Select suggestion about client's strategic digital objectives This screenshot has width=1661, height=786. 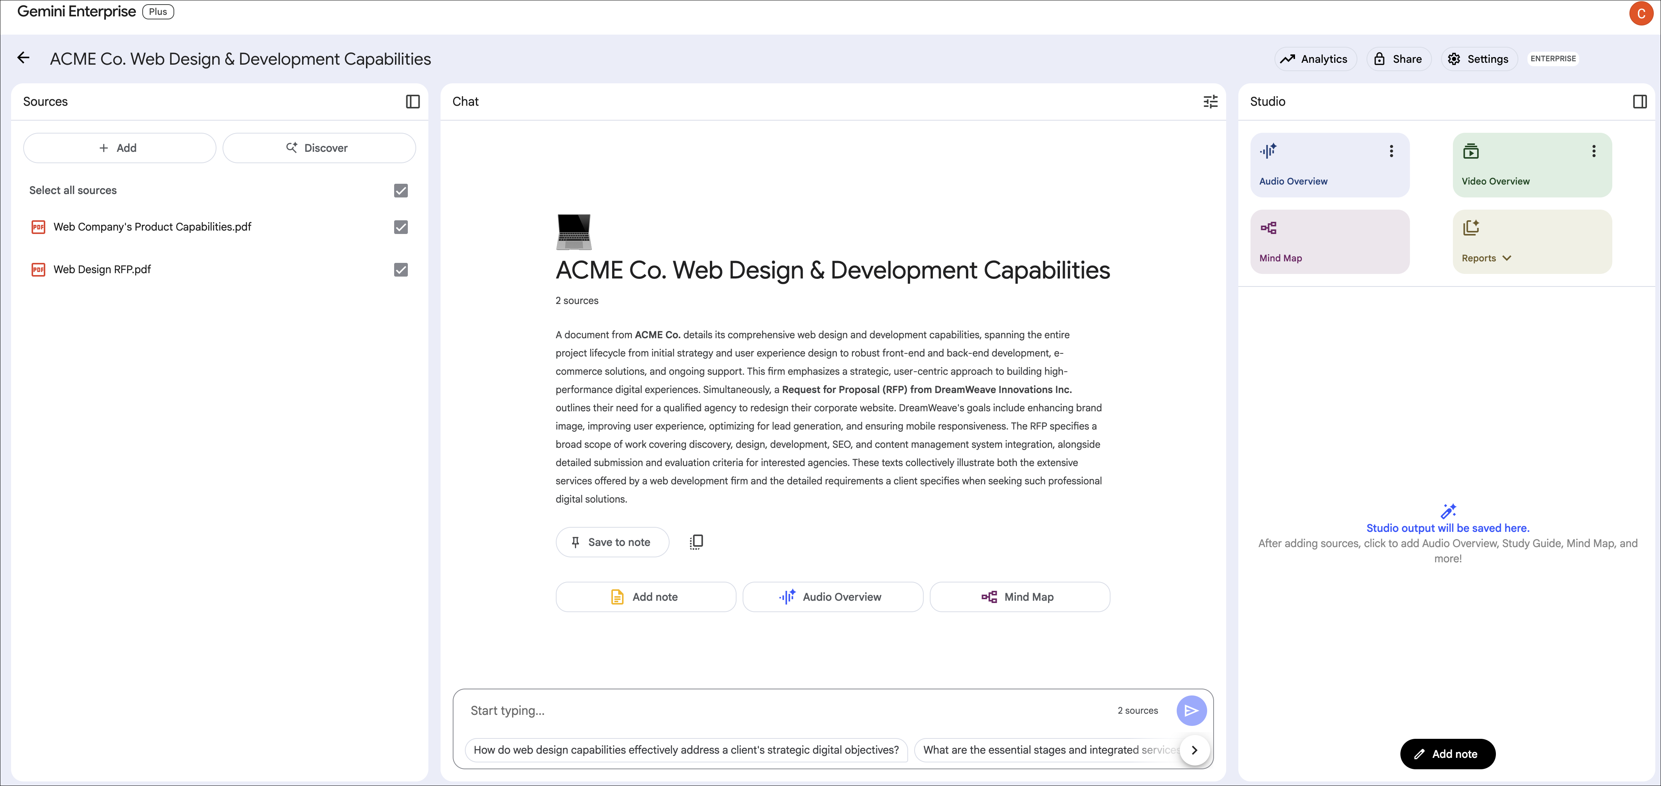tap(686, 750)
